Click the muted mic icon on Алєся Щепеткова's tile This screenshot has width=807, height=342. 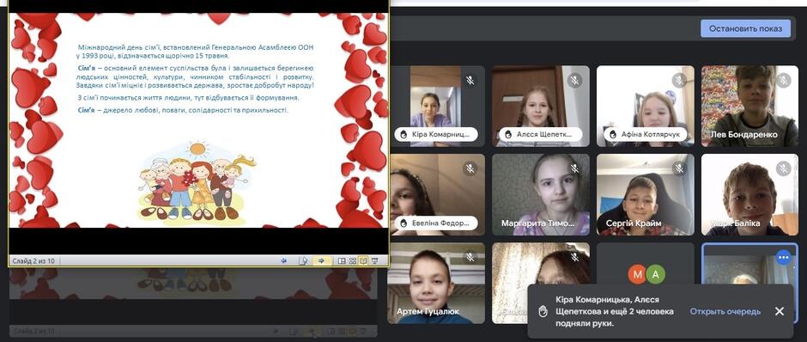click(575, 81)
